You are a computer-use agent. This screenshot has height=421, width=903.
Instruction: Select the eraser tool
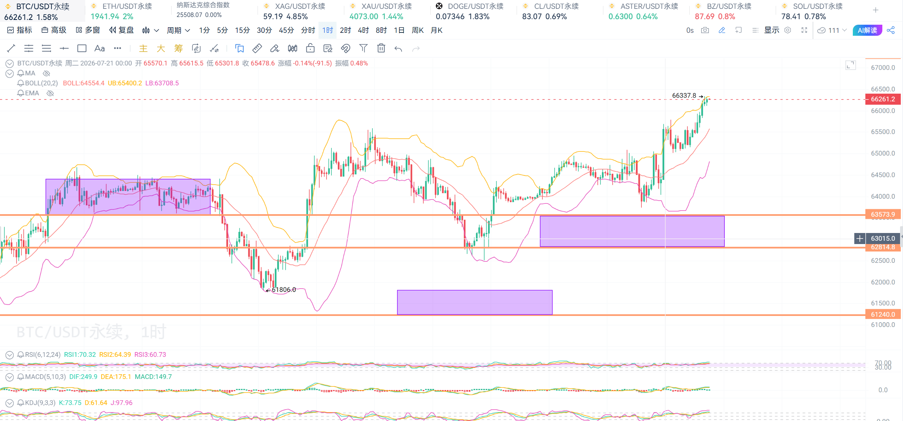coord(275,48)
